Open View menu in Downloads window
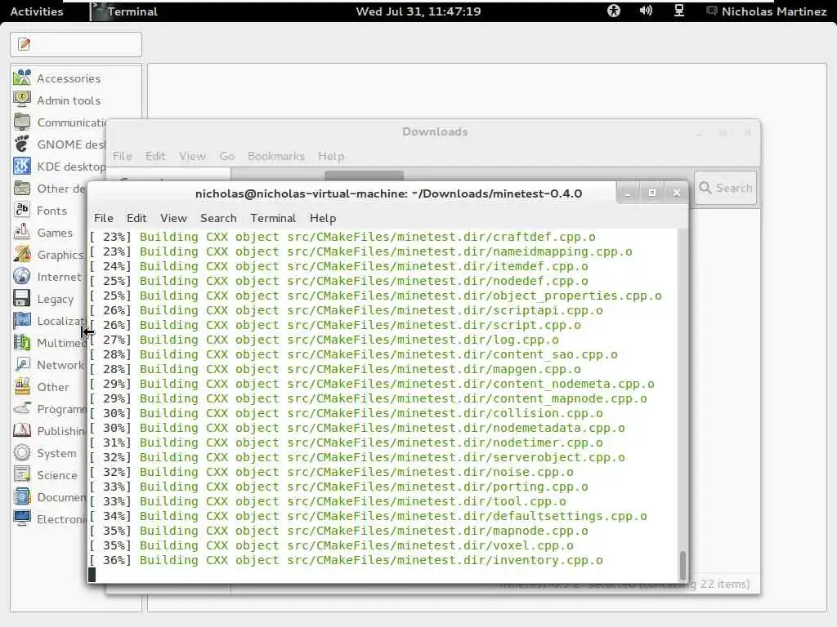 192,156
